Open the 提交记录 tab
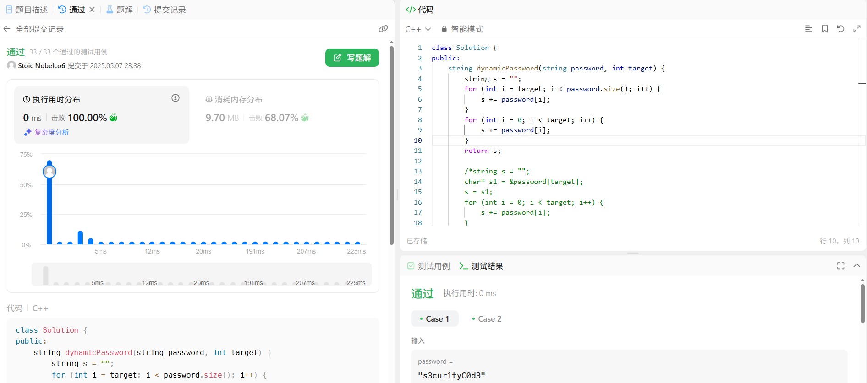This screenshot has height=383, width=867. pos(165,10)
